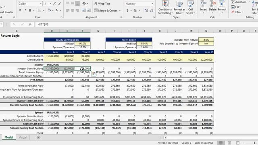Open underline style dropdown arrow
The image size is (258, 145).
tap(34, 10)
